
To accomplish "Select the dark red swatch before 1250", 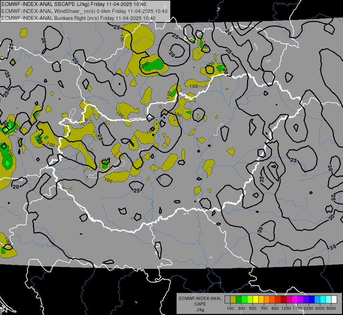I will [284, 300].
